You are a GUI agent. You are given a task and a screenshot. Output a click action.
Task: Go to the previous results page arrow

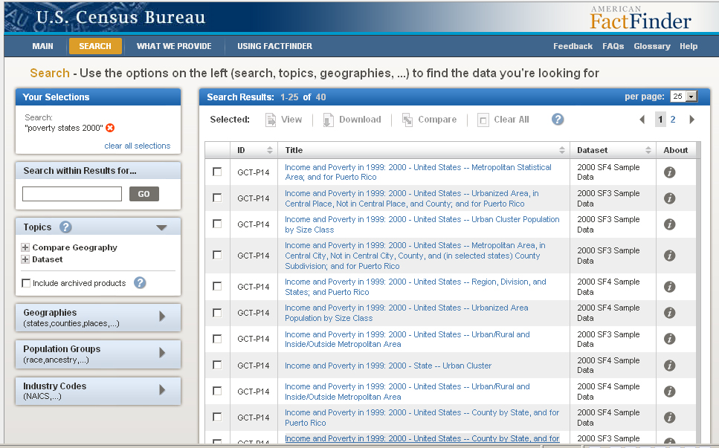(x=642, y=120)
